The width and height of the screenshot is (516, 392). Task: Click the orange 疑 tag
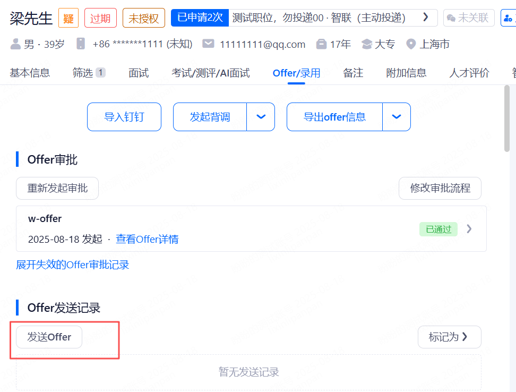click(x=68, y=18)
